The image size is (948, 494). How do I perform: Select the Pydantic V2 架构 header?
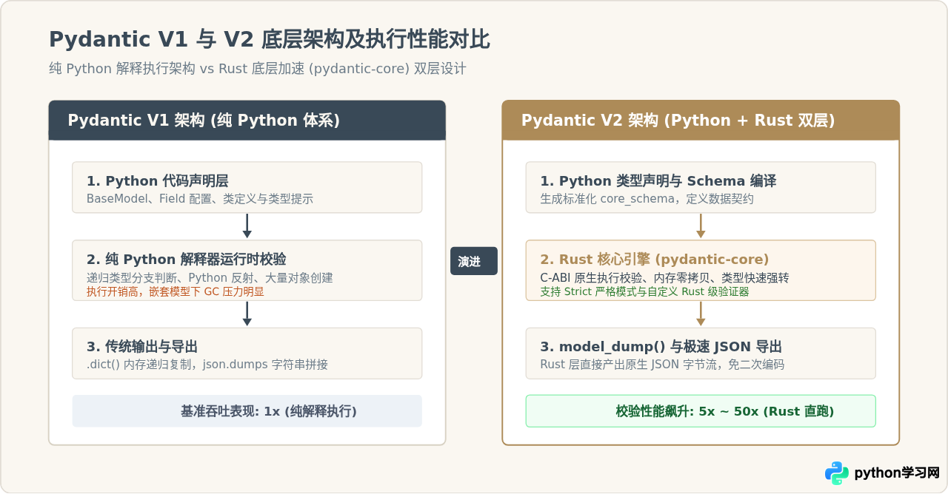pyautogui.click(x=701, y=121)
